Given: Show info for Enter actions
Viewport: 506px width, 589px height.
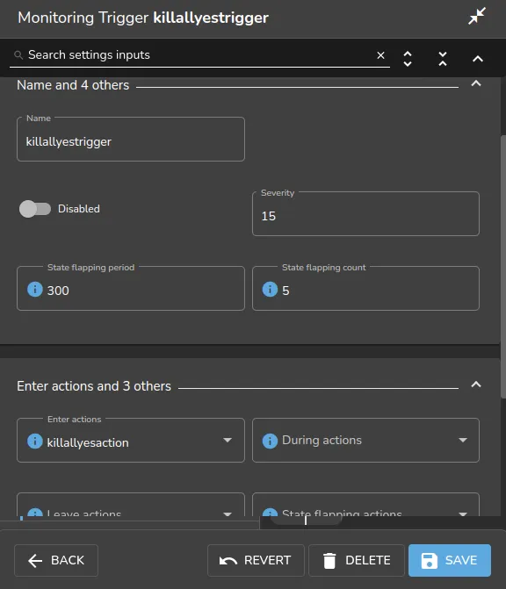Looking at the screenshot, I should (x=35, y=441).
